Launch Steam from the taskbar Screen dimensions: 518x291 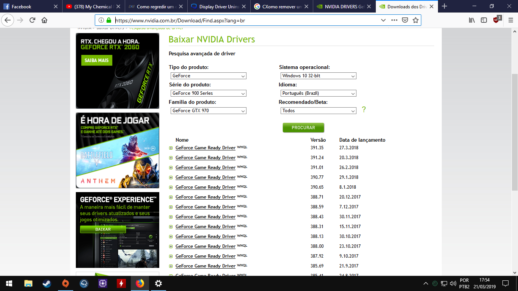coord(47,283)
